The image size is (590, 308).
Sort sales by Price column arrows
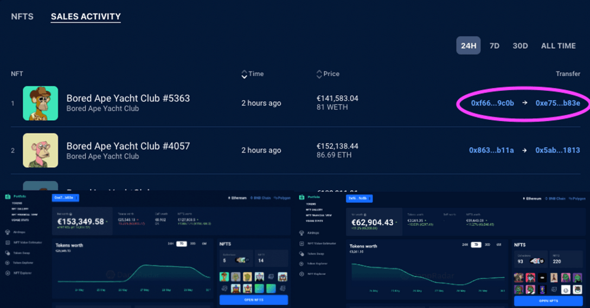(x=319, y=74)
